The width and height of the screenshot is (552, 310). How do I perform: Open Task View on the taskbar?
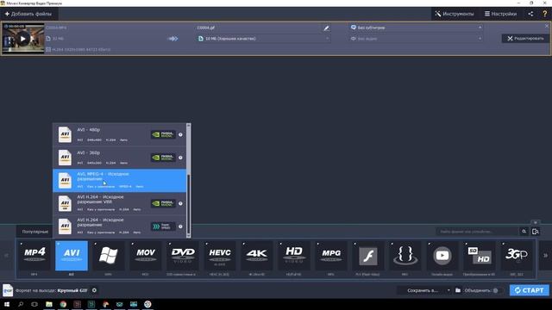34,304
